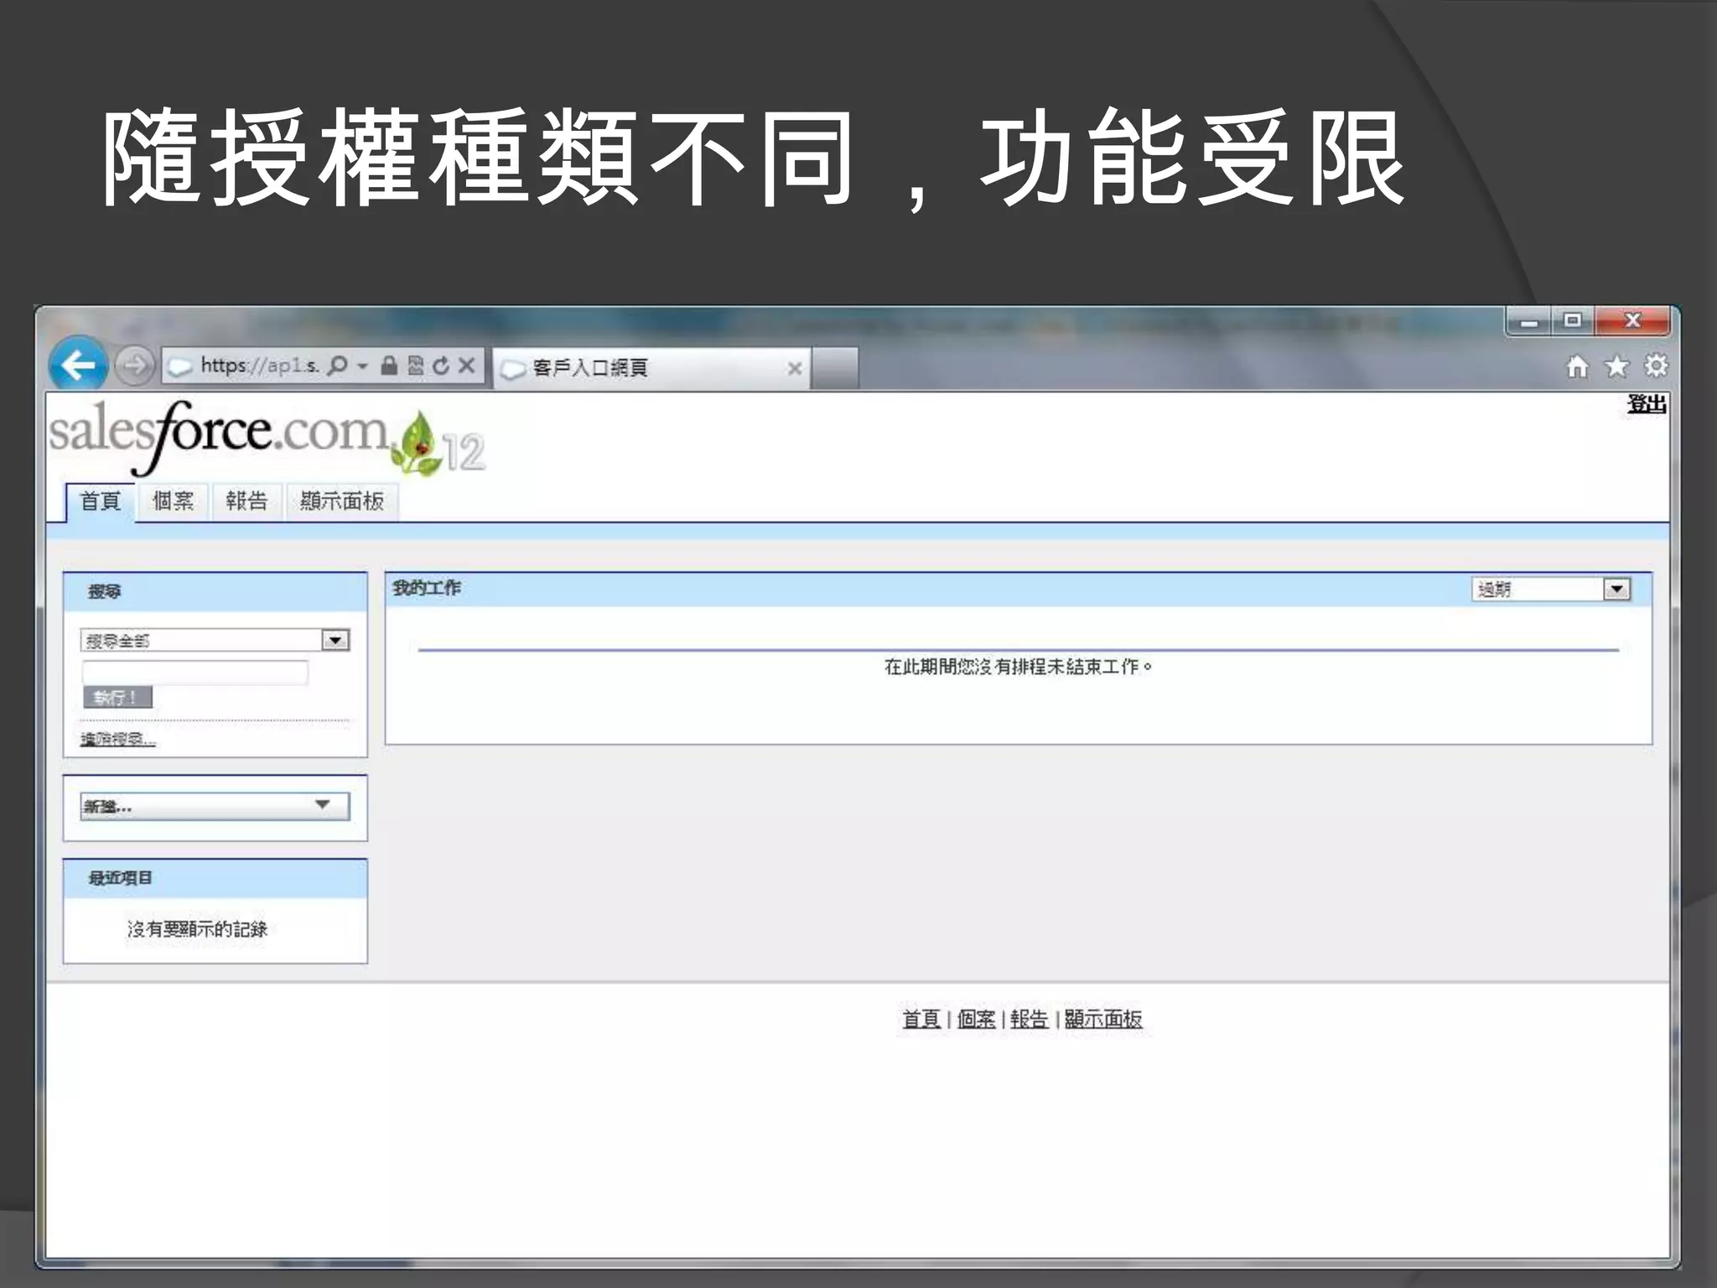Click the footer 顯示面板 link
This screenshot has width=1717, height=1288.
1103,1019
